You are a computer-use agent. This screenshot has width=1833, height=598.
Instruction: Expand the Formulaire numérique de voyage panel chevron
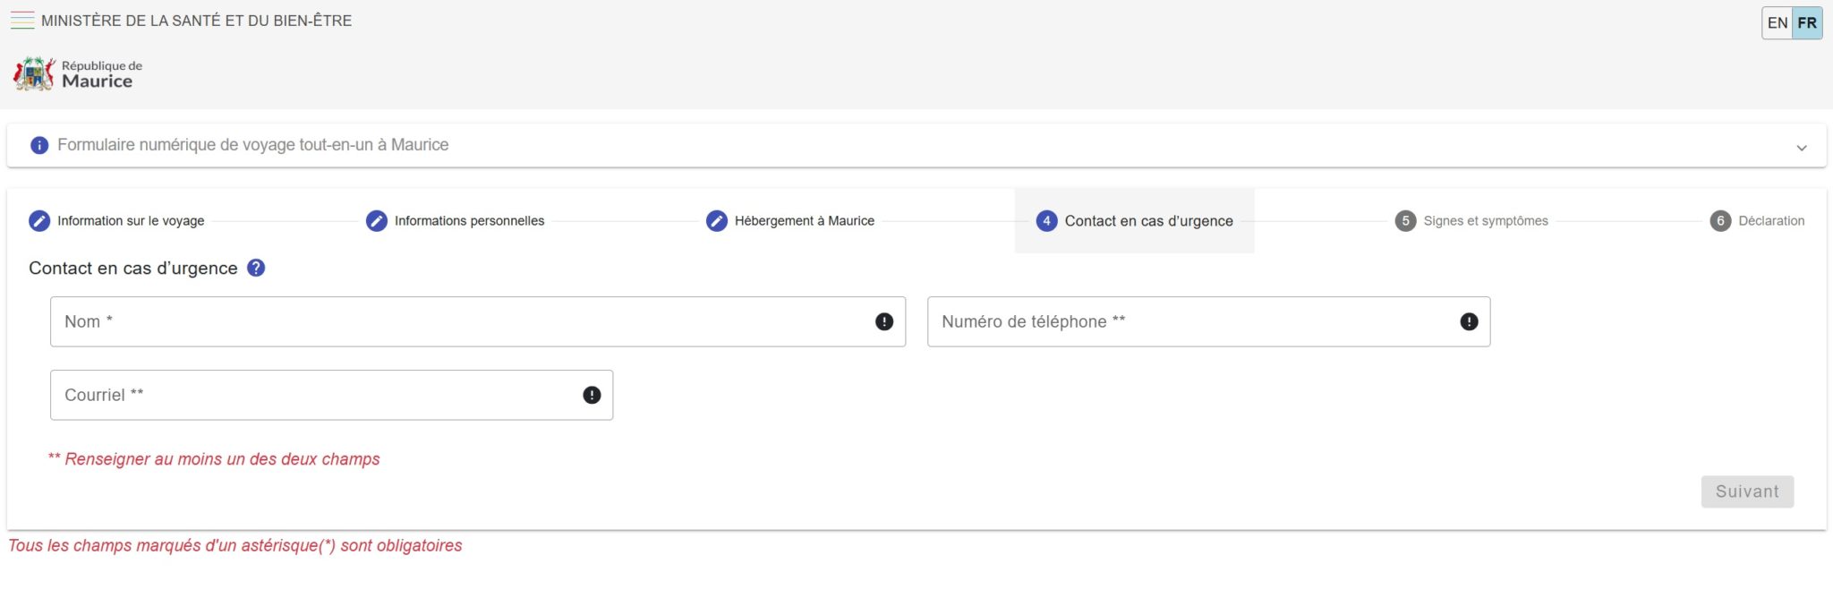coord(1802,148)
